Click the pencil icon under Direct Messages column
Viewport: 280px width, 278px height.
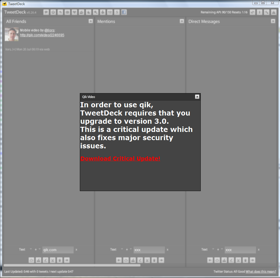pos(231,260)
